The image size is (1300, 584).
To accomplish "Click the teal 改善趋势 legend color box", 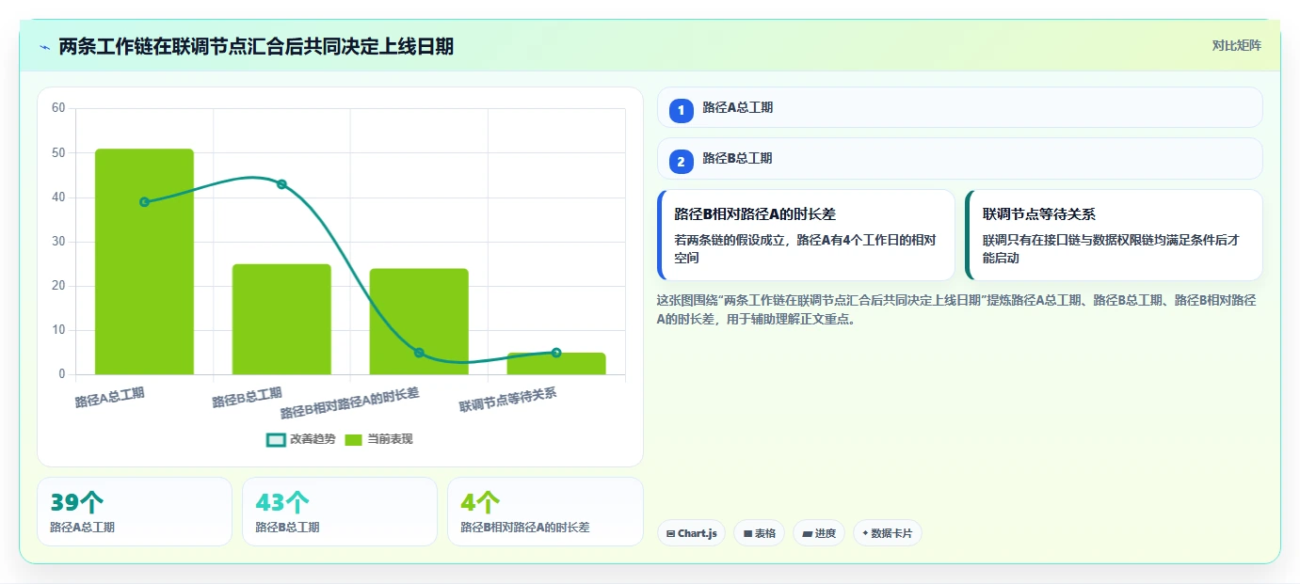I will coord(276,440).
